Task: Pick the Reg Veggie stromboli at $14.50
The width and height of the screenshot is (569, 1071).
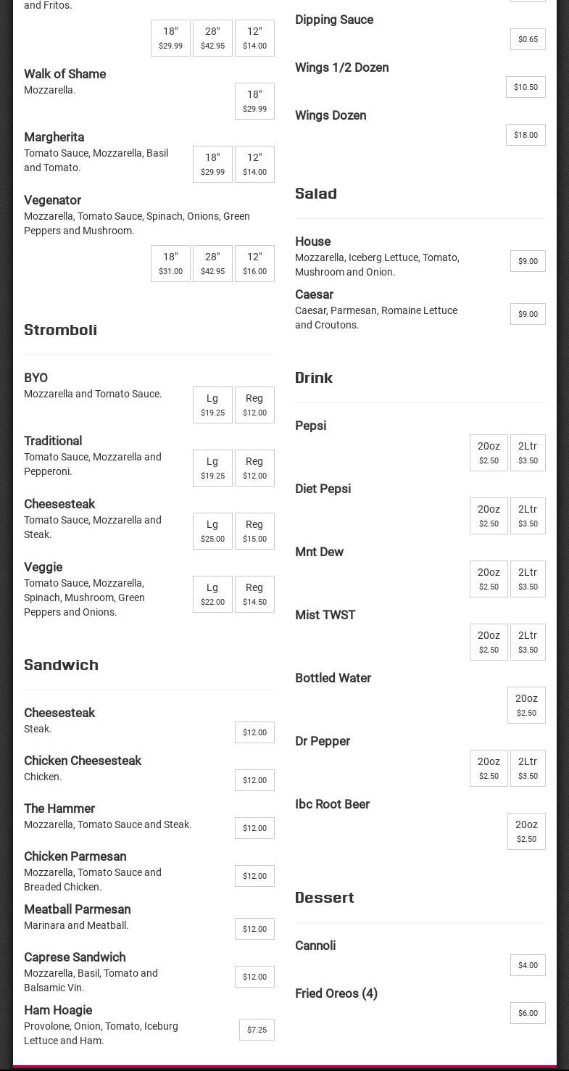Action: tap(254, 594)
